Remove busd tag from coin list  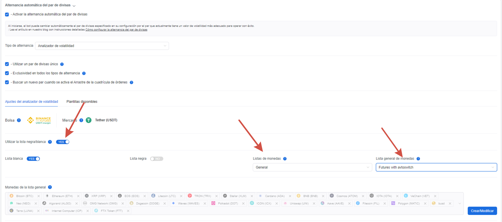(450, 203)
